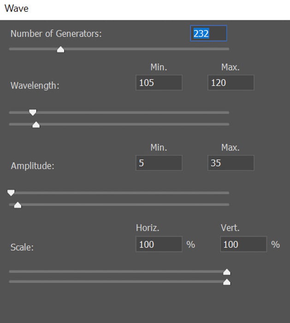Select the Wavelength Max. value field
The height and width of the screenshot is (323, 290).
coord(231,83)
